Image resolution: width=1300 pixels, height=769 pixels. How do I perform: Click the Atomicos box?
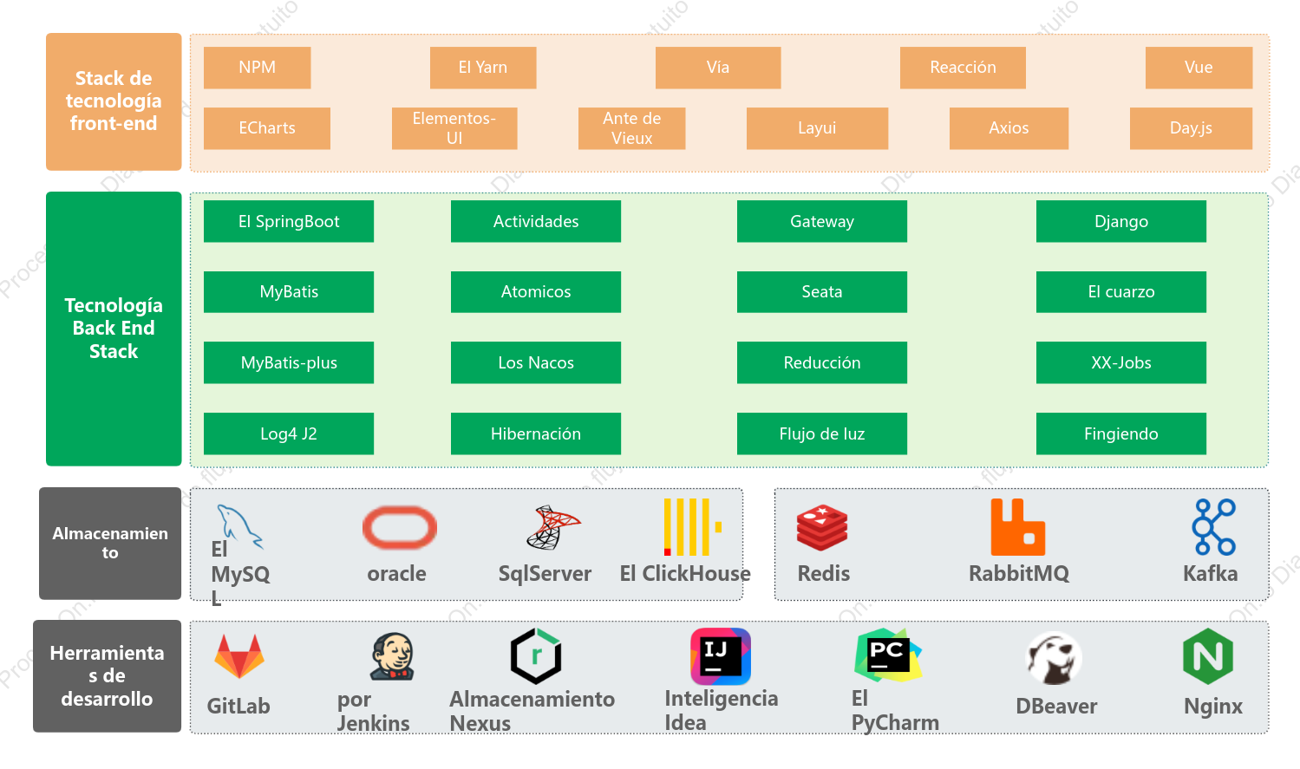tap(536, 292)
